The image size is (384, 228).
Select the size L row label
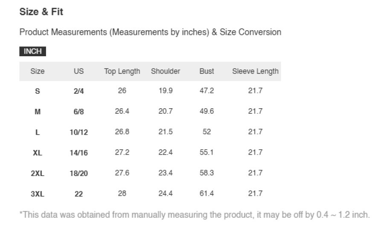point(38,133)
